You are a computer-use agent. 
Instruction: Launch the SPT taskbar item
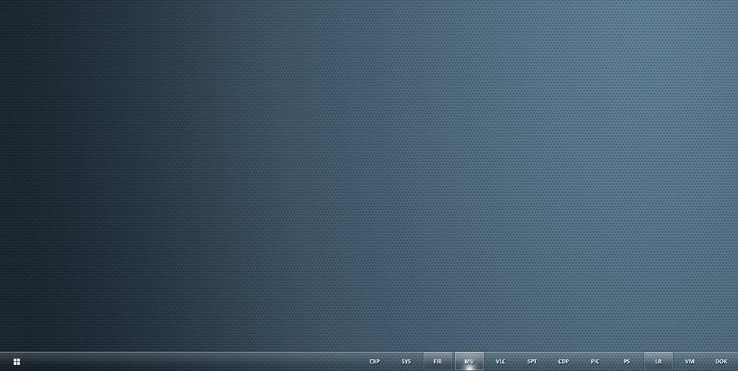point(532,361)
